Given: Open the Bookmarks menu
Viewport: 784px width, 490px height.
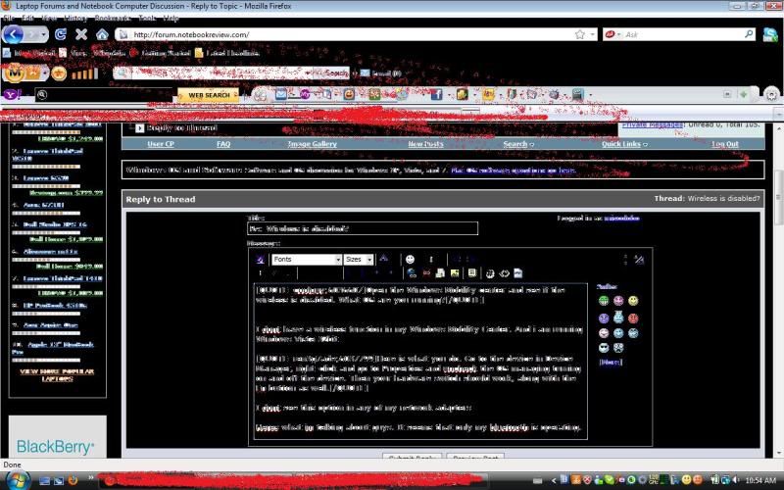Looking at the screenshot, I should pos(113,18).
